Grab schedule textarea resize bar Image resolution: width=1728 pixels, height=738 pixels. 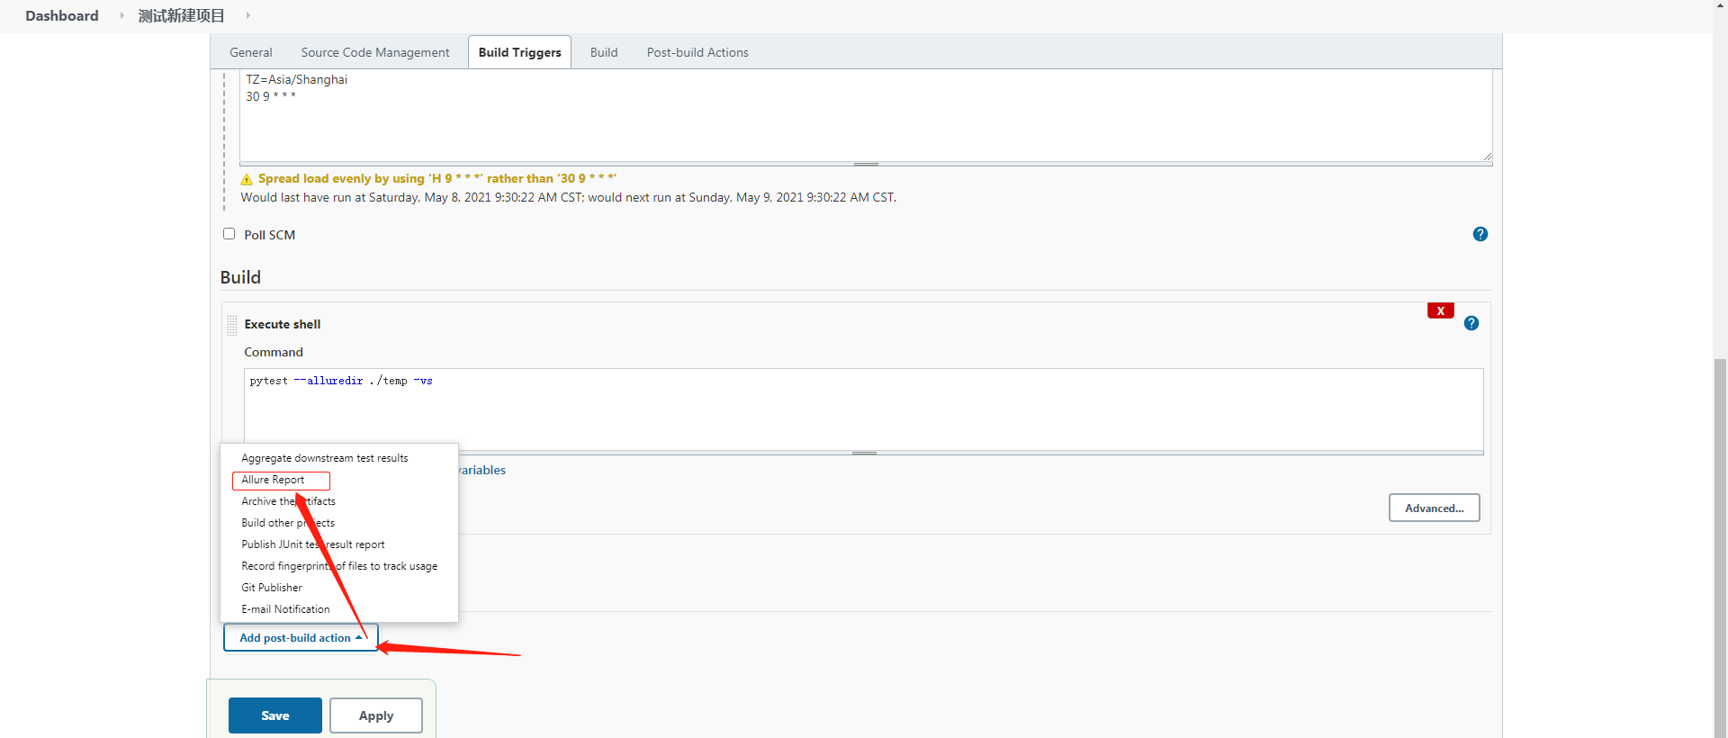click(x=866, y=165)
